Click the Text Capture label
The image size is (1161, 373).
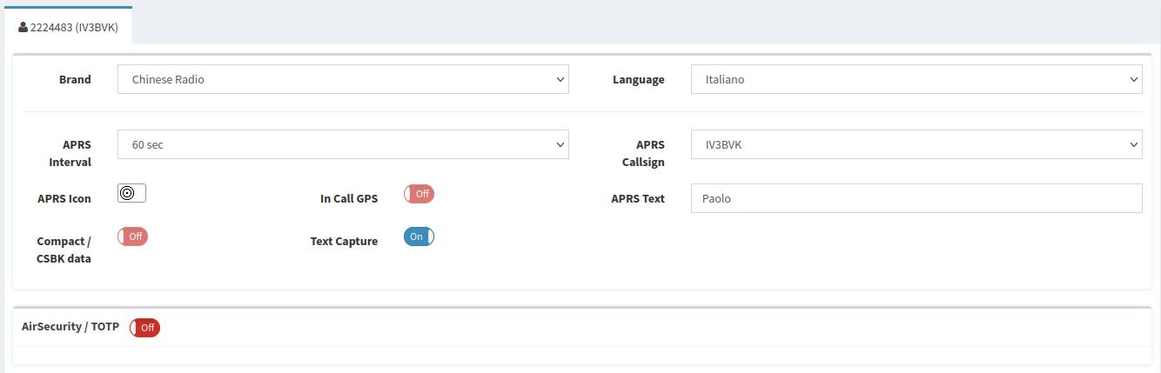click(x=344, y=242)
